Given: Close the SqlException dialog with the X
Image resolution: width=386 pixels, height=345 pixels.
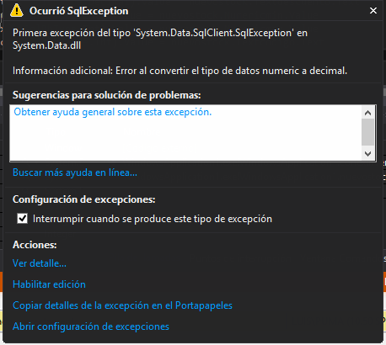Looking at the screenshot, I should [x=373, y=11].
